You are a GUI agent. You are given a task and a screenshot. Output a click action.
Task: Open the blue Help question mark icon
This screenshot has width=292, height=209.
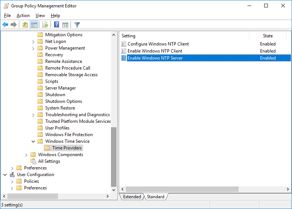click(x=56, y=24)
